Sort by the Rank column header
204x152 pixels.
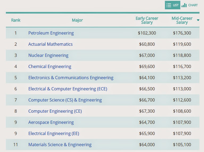(16, 20)
